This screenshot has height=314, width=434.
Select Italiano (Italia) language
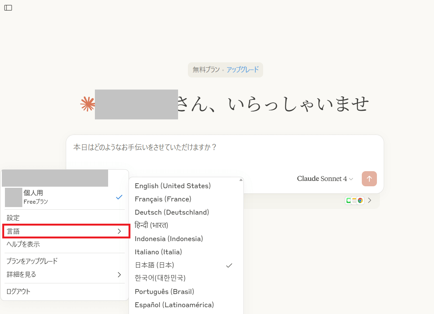click(x=185, y=252)
